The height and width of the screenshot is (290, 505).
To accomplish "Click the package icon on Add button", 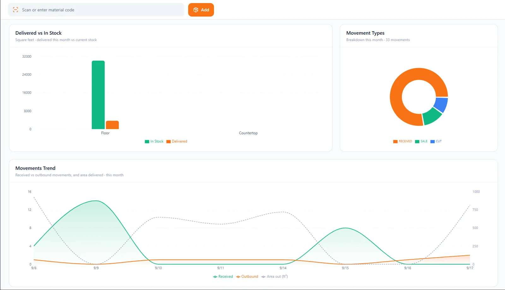I will 196,10.
